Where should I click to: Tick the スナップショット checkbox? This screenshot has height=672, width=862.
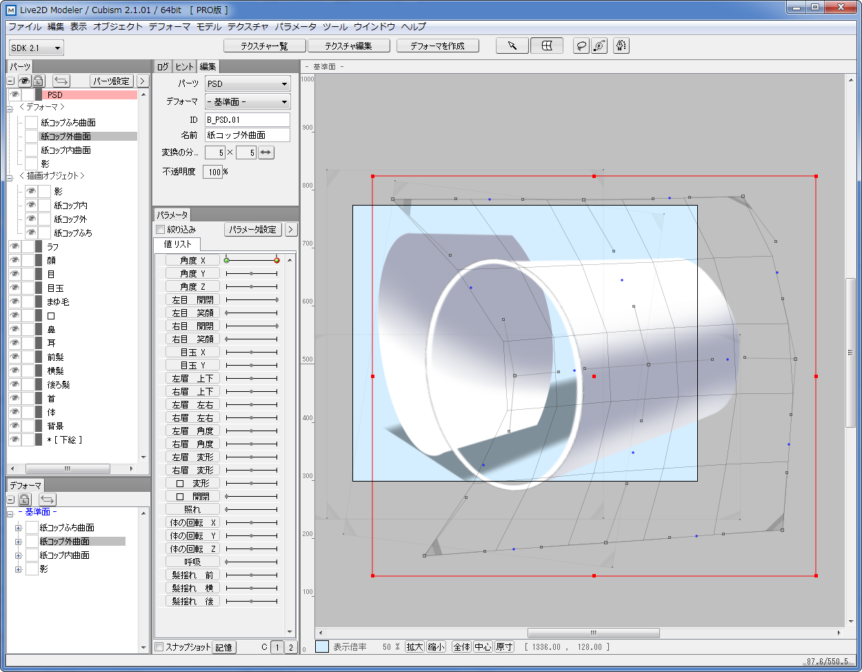[x=159, y=647]
